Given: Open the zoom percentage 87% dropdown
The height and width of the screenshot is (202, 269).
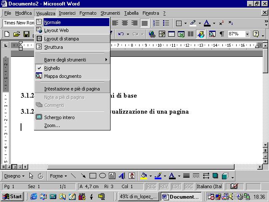Looking at the screenshot, I should coord(247,34).
